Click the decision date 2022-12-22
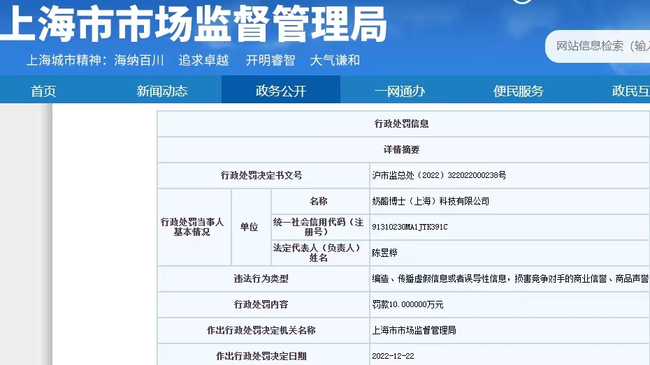This screenshot has height=365, width=650. (x=393, y=356)
